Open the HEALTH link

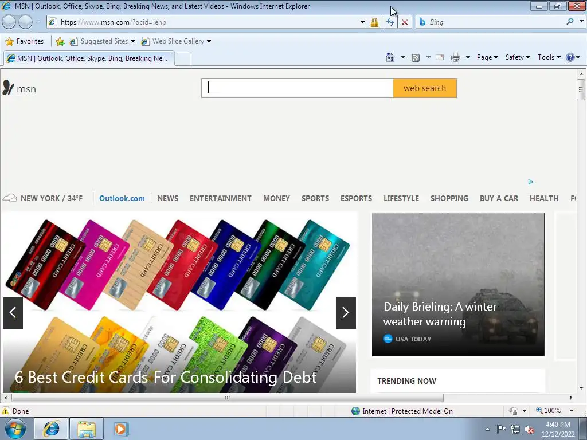click(544, 198)
